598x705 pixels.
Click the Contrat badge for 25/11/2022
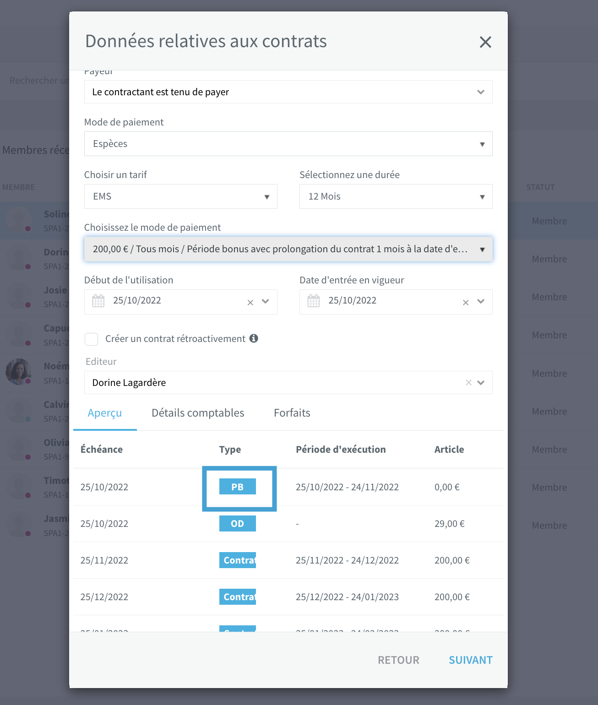point(237,560)
